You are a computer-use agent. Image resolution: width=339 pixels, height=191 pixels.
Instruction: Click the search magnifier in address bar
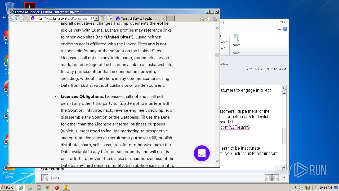coord(92,19)
